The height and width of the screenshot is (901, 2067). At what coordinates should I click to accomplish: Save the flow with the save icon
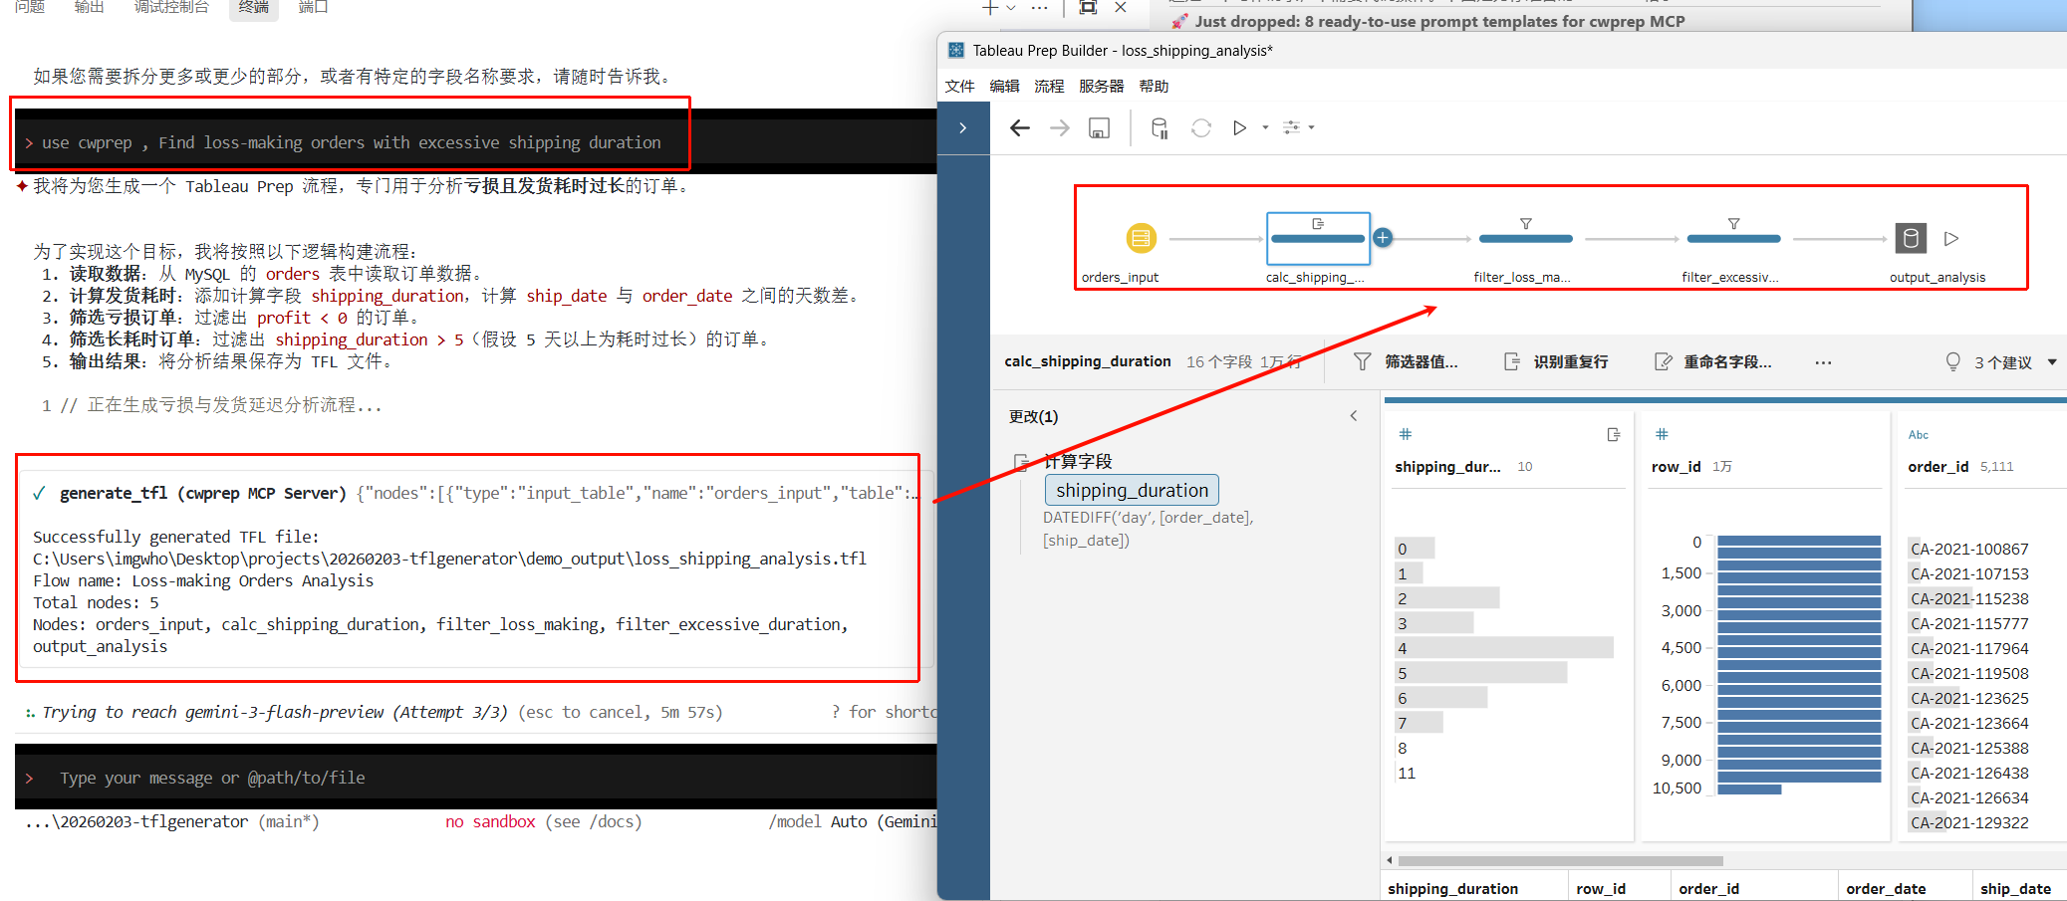1099,127
